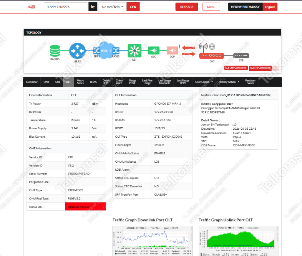Click the Menu button
This screenshot has height=256, width=302.
coord(211,7)
